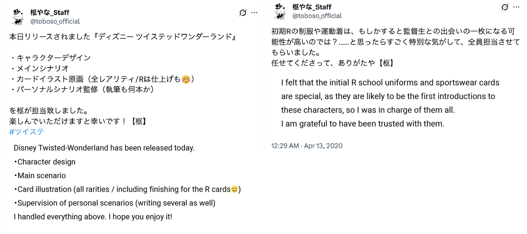Click the profile avatar on the R uniforms tweet

tap(280, 12)
